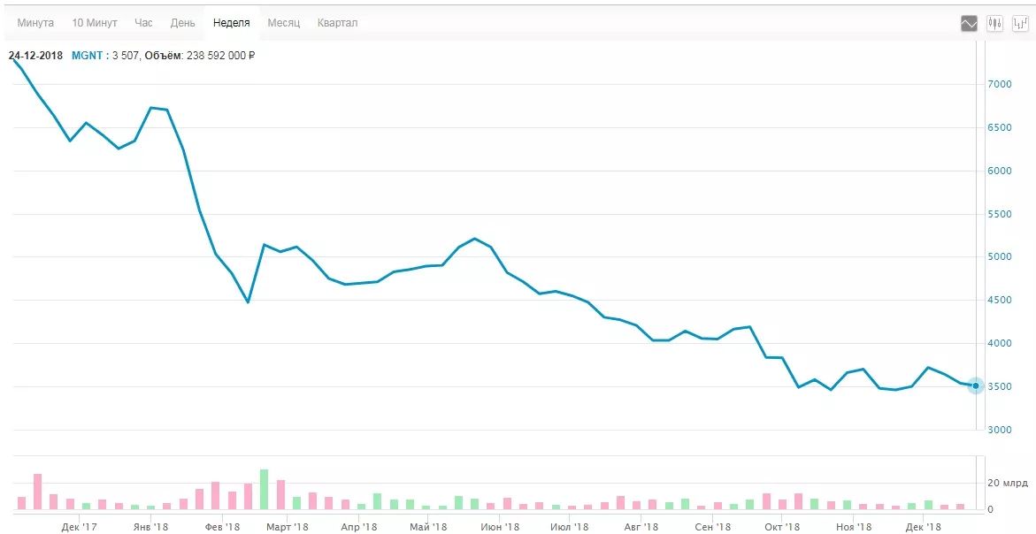Click the 7000 price axis label

(999, 84)
